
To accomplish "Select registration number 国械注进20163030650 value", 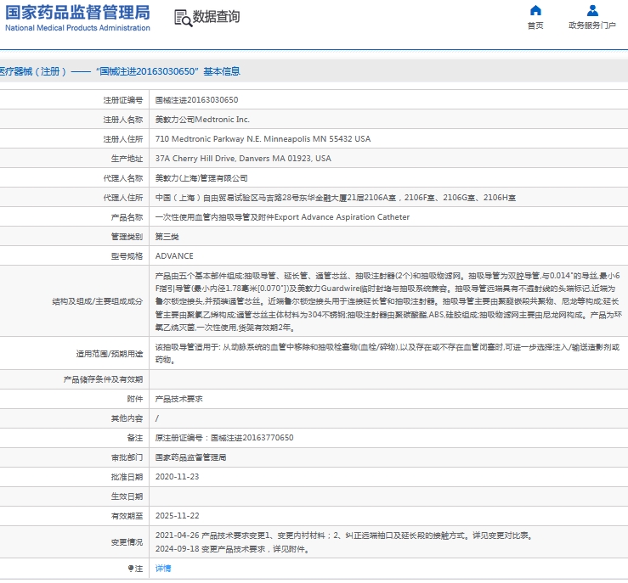I will (x=196, y=100).
